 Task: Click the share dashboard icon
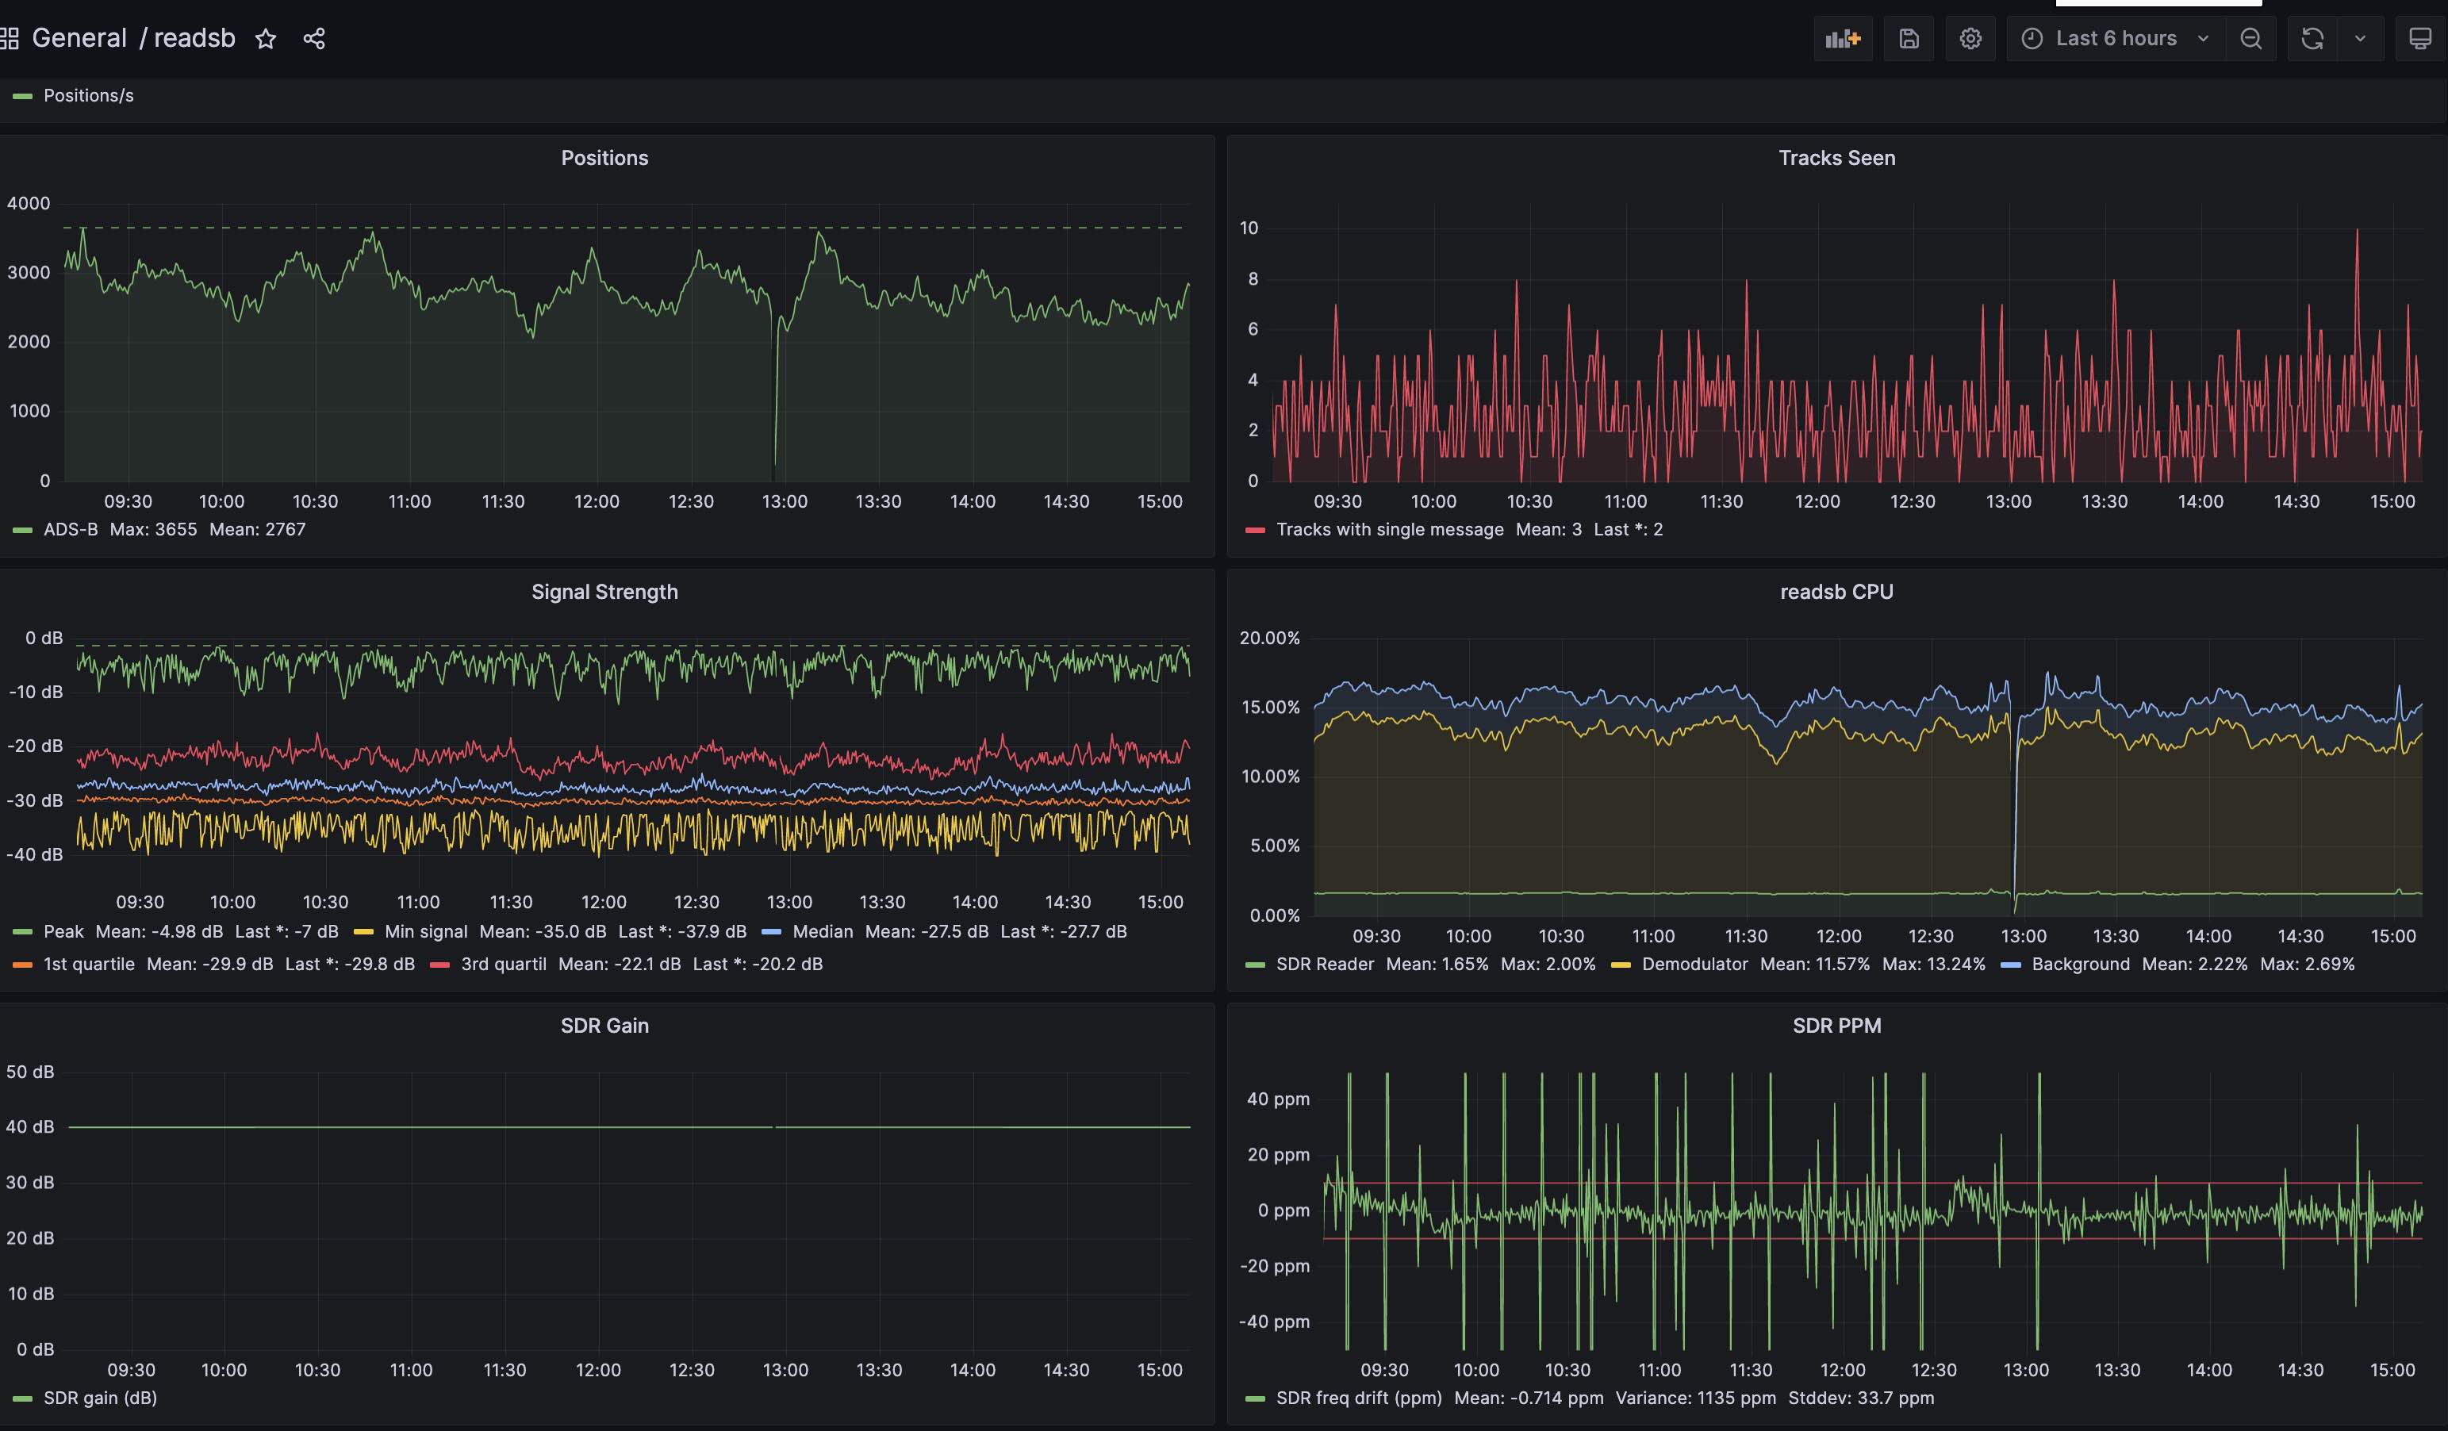click(x=314, y=39)
